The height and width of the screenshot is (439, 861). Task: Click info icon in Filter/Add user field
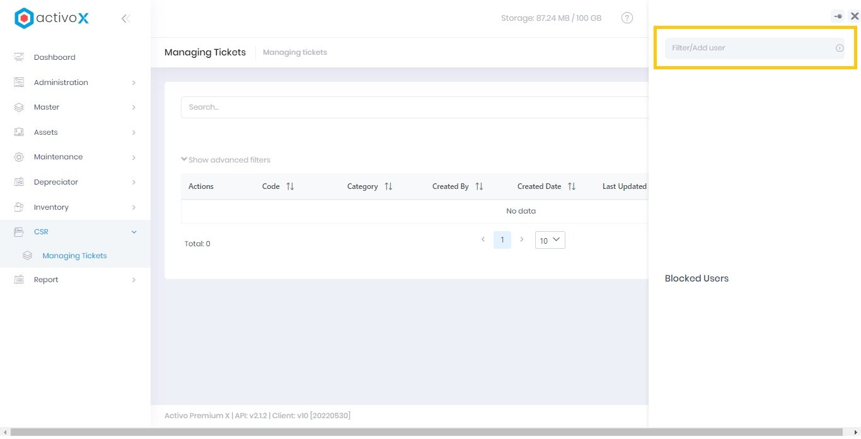click(x=840, y=48)
